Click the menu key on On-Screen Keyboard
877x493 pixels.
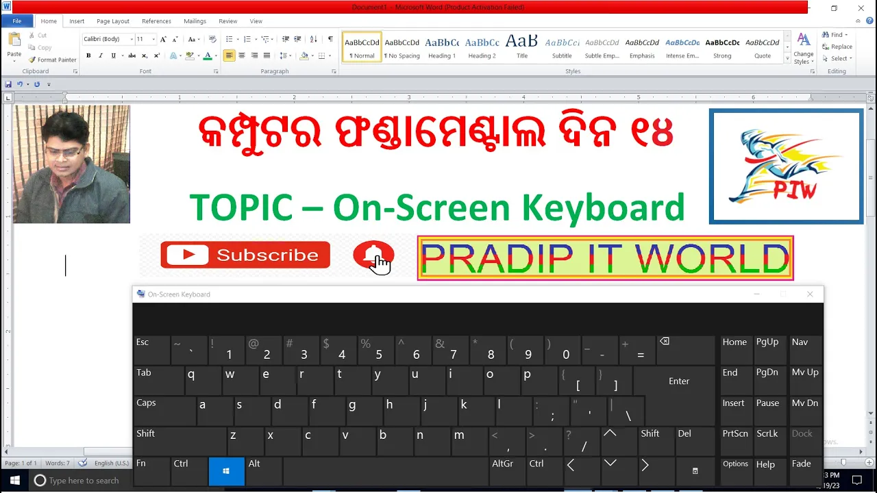(695, 471)
